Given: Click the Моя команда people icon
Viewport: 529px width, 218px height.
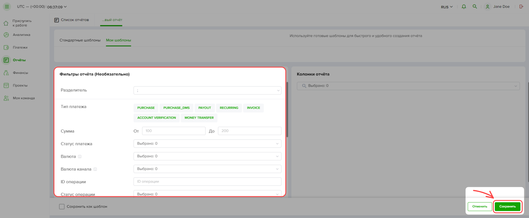Looking at the screenshot, I should coord(6,98).
